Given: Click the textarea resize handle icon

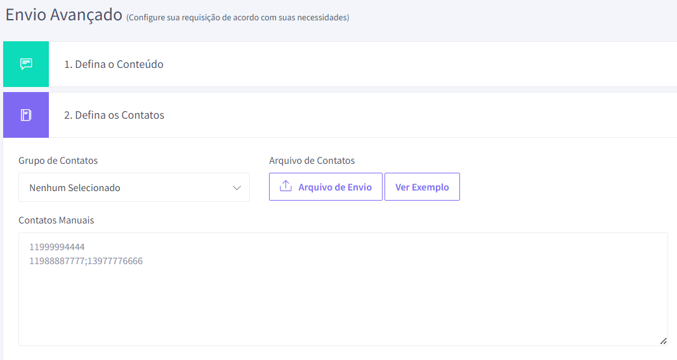Looking at the screenshot, I should pos(663,341).
